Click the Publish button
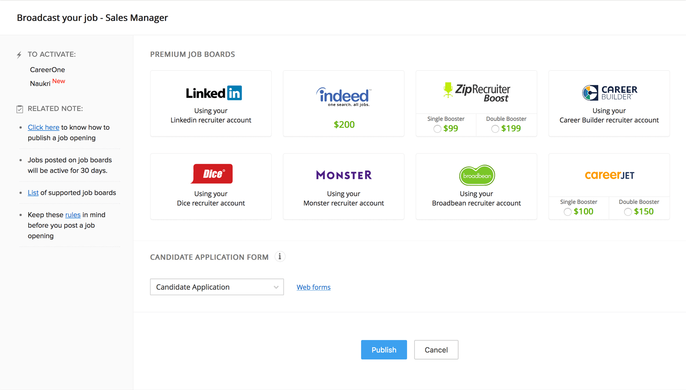Screen dimensions: 686x390 (x=384, y=350)
